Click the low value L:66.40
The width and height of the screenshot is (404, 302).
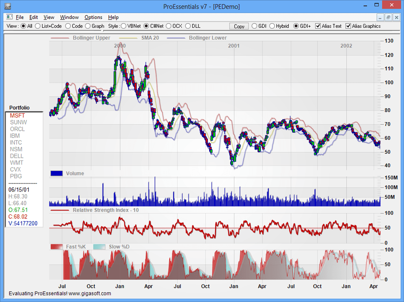point(18,203)
